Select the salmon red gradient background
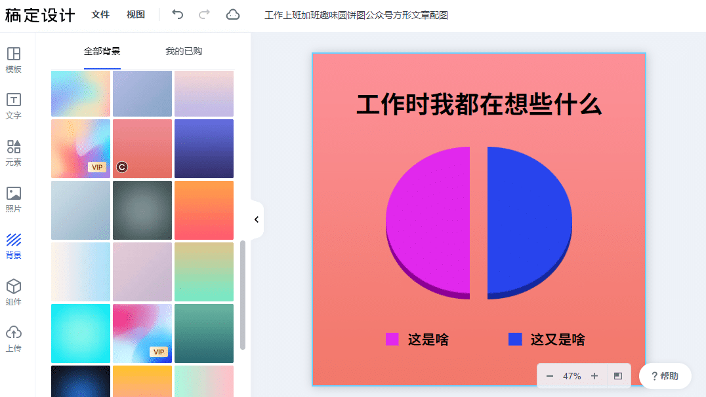The image size is (706, 397). coord(142,149)
